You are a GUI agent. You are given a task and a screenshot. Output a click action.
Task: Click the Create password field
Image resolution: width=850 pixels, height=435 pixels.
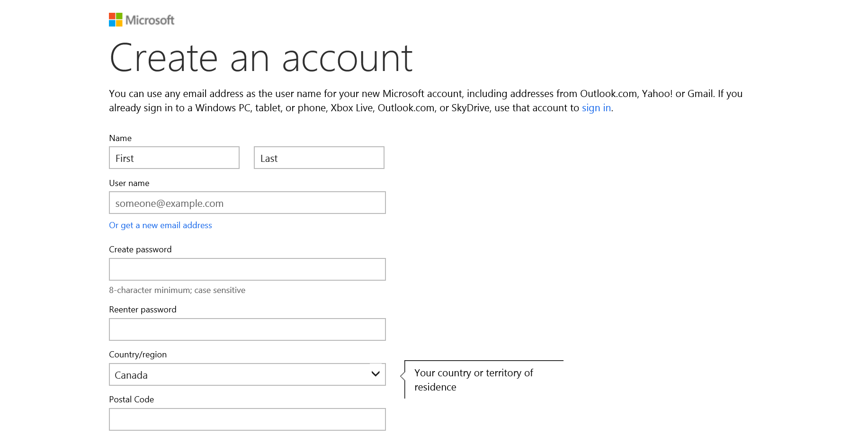(x=247, y=269)
